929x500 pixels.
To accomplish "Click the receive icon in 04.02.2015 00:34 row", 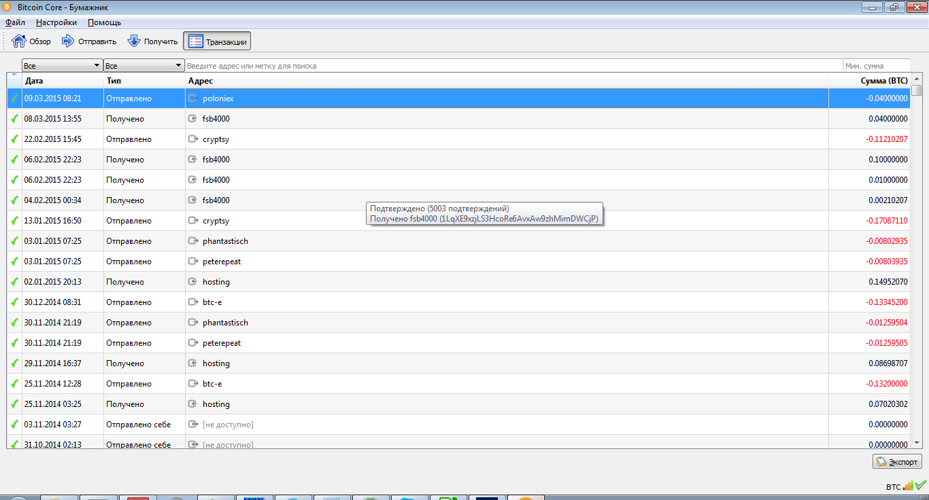I will click(x=192, y=200).
